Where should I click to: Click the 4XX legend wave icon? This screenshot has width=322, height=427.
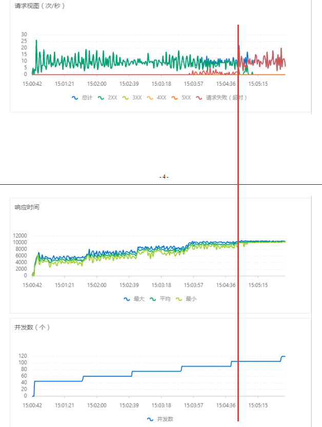click(x=150, y=98)
